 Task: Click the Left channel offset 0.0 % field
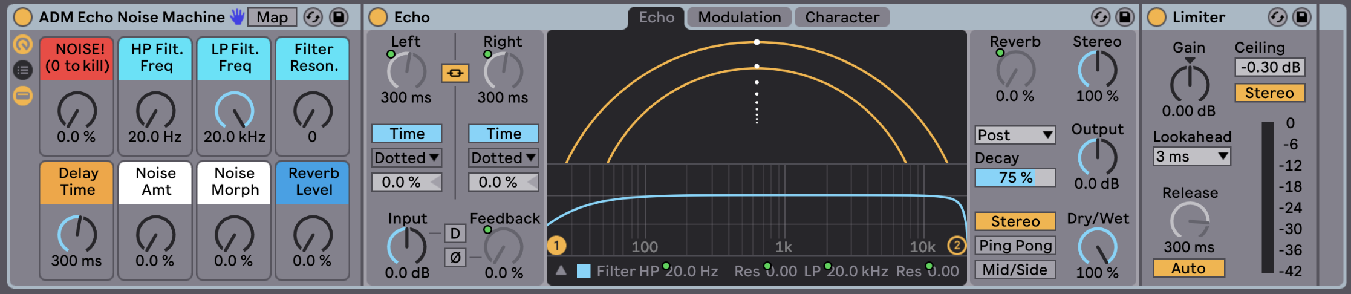(406, 182)
